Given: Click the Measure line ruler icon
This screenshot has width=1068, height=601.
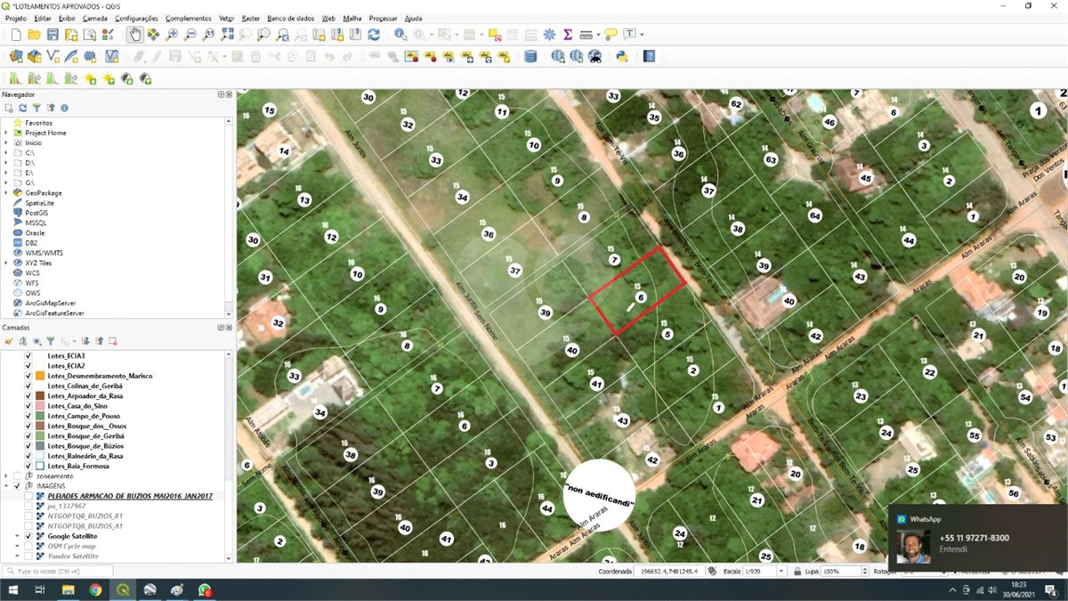Looking at the screenshot, I should click(585, 35).
